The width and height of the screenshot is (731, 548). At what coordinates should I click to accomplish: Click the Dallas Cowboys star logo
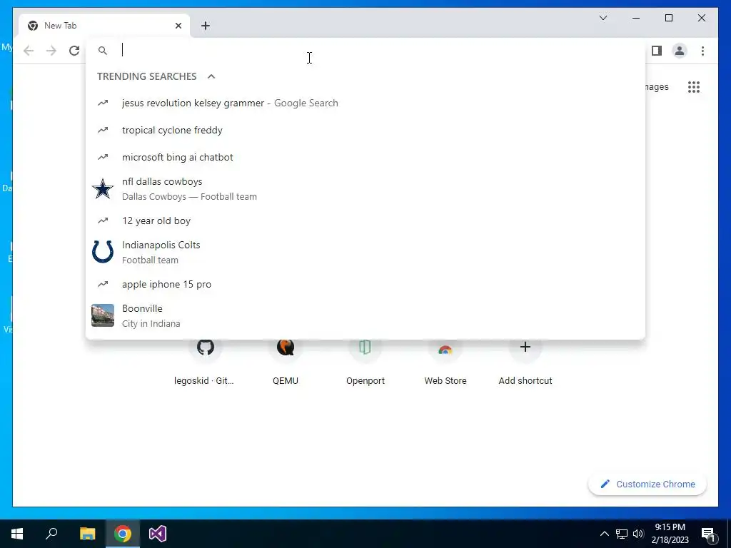pos(103,188)
